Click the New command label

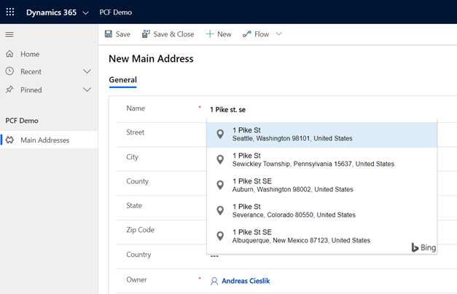click(224, 34)
